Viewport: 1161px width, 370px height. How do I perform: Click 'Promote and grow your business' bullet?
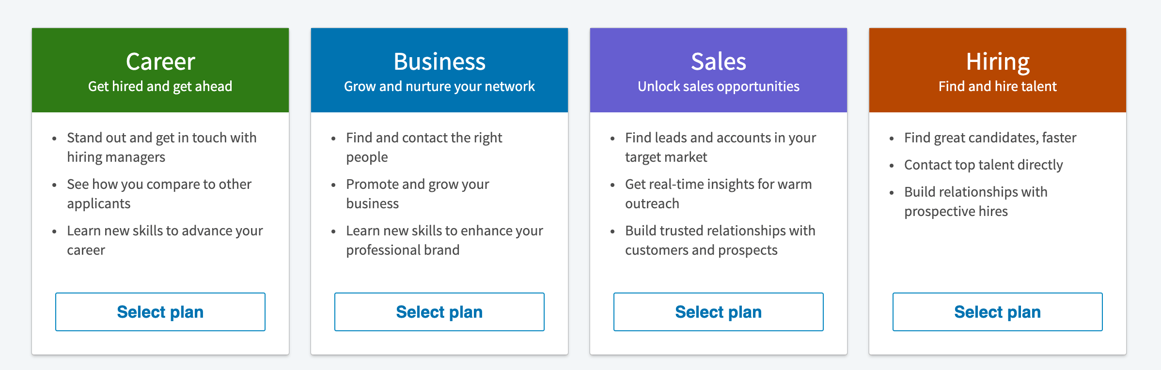click(x=418, y=194)
